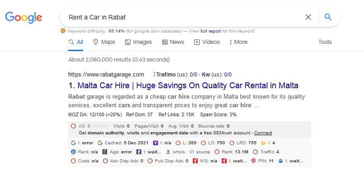The height and width of the screenshot is (171, 364).
Task: Click the SEMrush AS score icon
Action: pyautogui.click(x=73, y=126)
